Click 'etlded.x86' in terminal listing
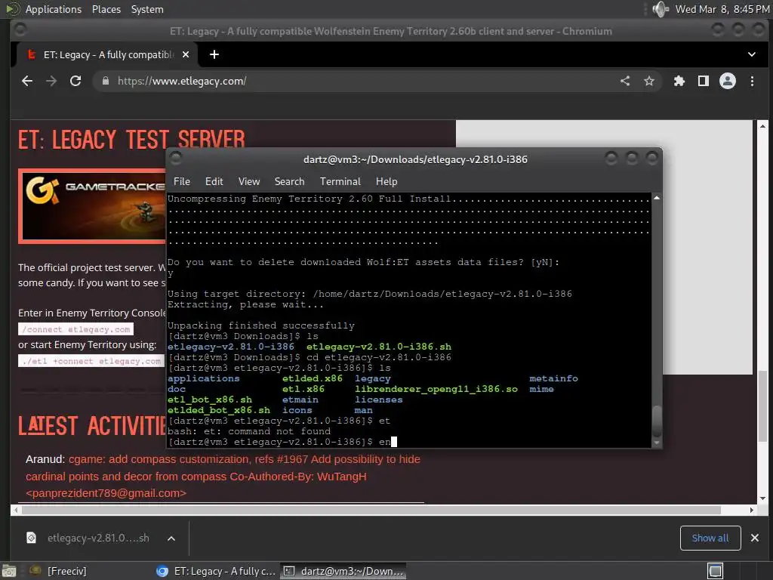Image resolution: width=773 pixels, height=580 pixels. click(313, 378)
